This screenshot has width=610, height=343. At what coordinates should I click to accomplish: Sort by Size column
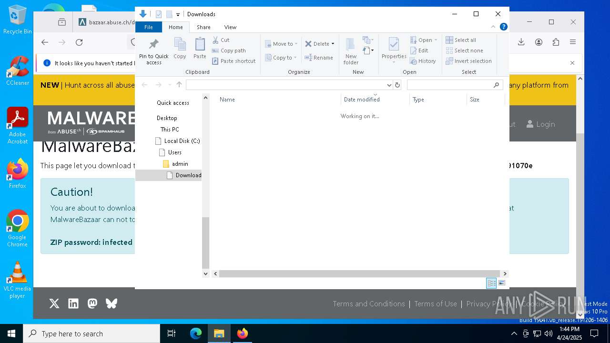tap(486, 100)
